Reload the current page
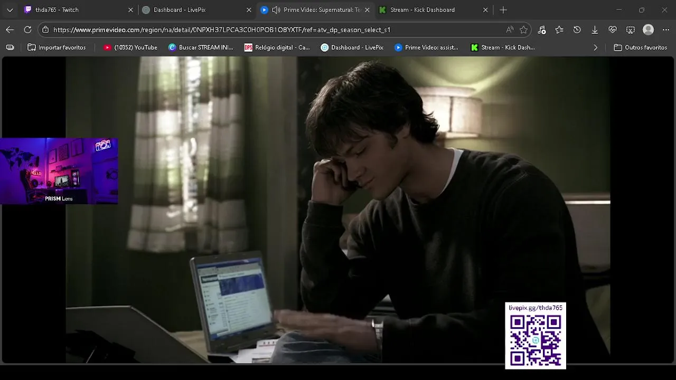Image resolution: width=676 pixels, height=380 pixels. [x=27, y=30]
